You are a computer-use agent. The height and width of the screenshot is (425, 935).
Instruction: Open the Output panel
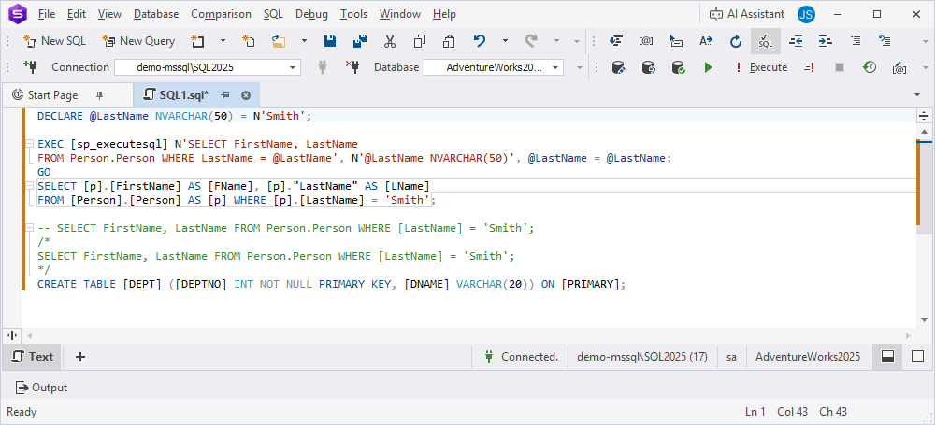[x=41, y=388]
